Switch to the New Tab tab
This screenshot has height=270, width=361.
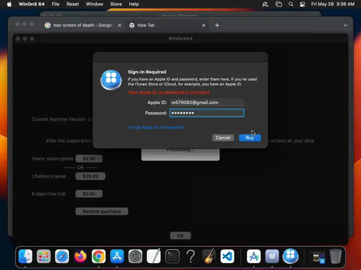[167, 25]
